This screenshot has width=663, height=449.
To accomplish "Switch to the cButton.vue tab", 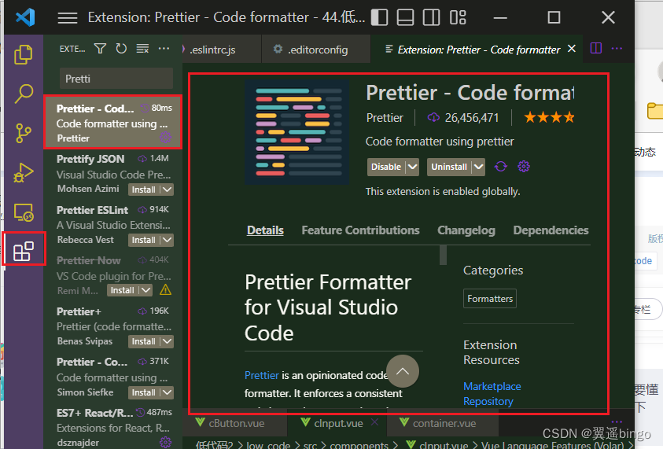I will pyautogui.click(x=236, y=423).
